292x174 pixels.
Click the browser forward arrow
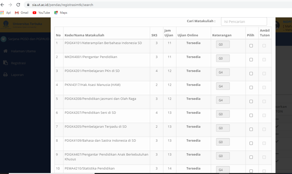[x=10, y=5]
